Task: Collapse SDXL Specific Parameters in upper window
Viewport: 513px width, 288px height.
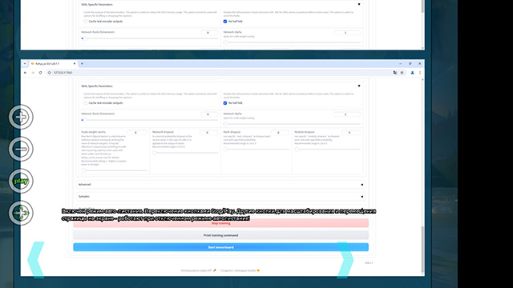Action: tap(359, 5)
